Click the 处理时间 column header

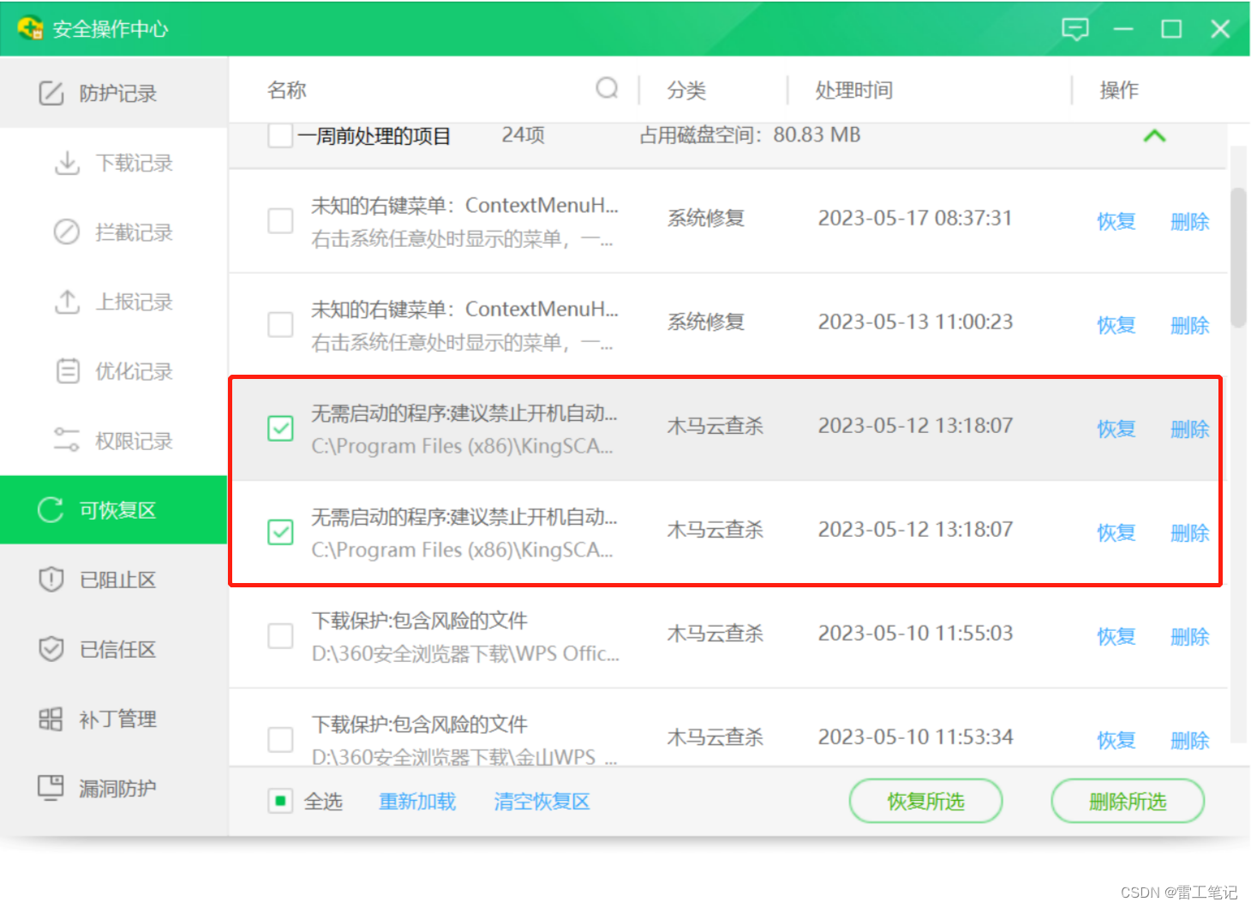point(854,89)
